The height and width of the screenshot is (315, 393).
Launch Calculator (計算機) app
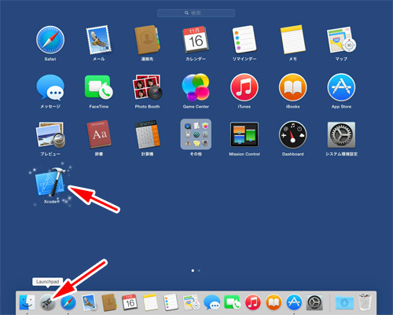pos(147,134)
